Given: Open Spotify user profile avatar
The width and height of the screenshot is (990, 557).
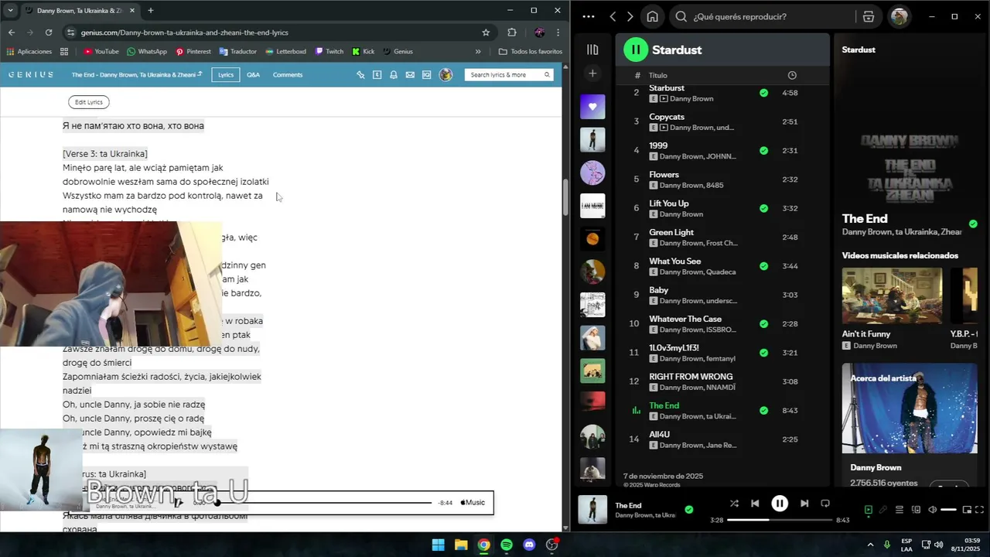Looking at the screenshot, I should (x=899, y=16).
